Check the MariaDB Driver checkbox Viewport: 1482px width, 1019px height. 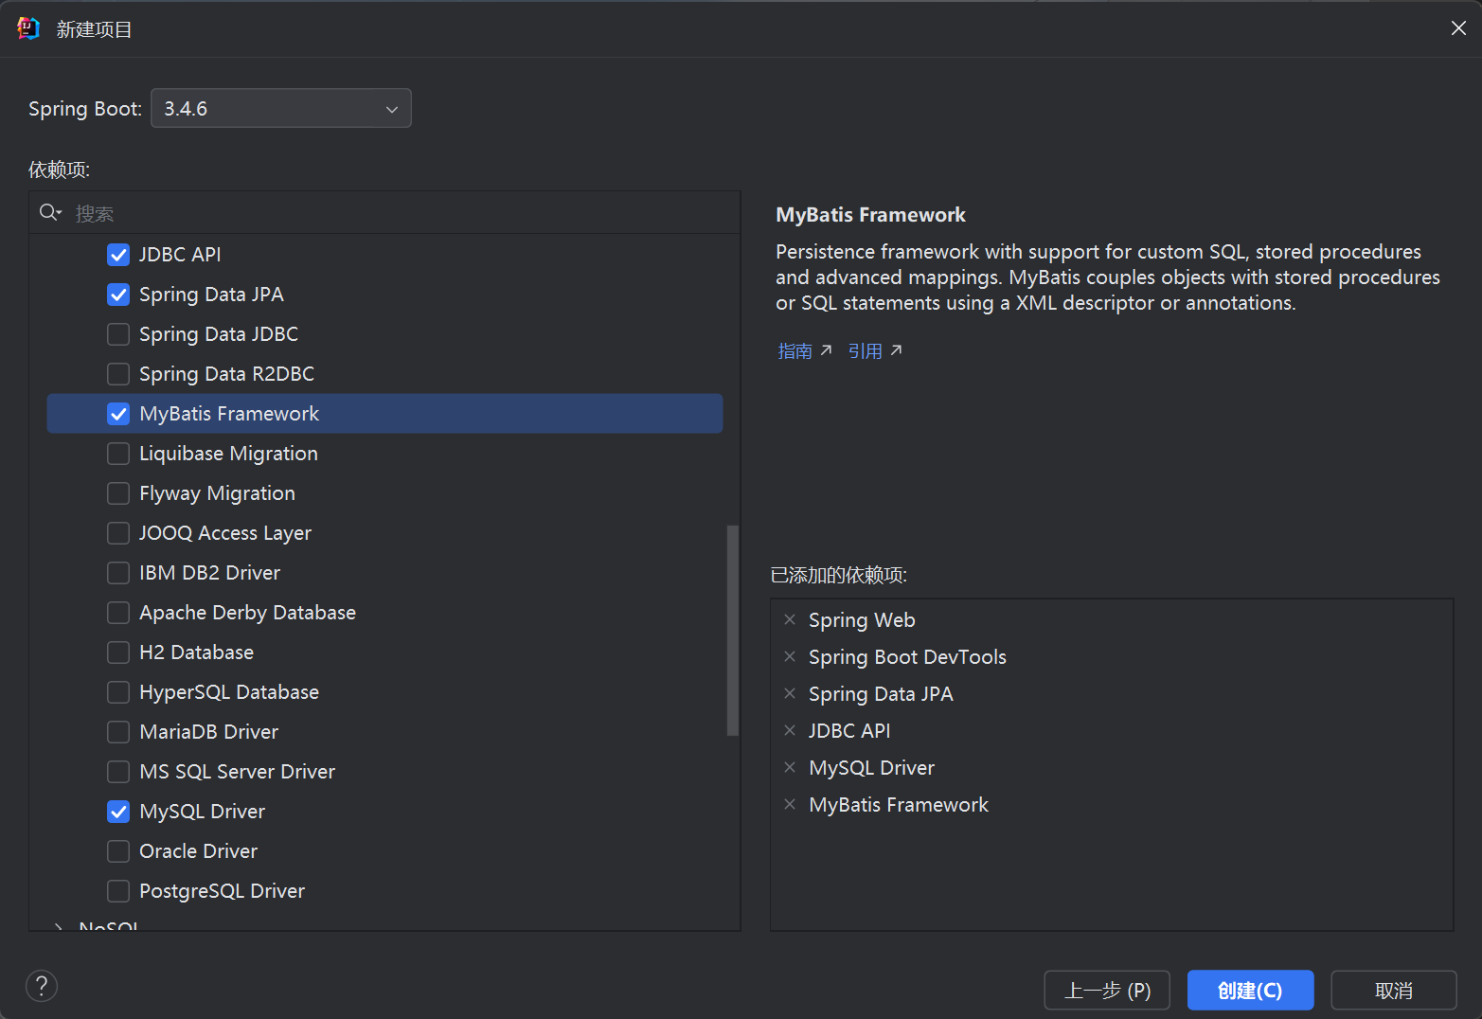[118, 732]
